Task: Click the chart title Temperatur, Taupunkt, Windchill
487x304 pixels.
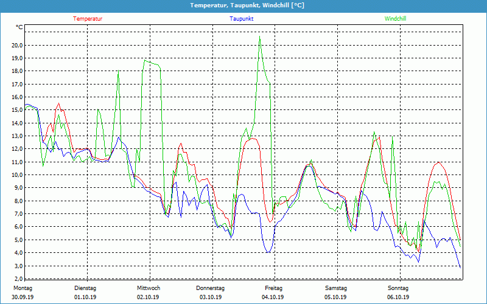Action: coord(247,5)
